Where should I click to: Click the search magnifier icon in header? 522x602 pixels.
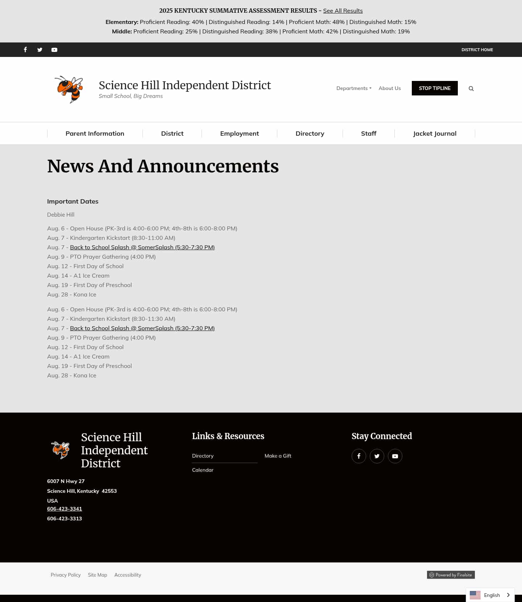[x=471, y=89]
